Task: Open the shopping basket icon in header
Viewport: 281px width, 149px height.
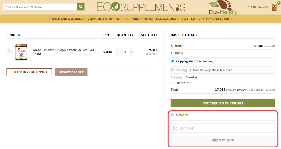Action: 275,7
